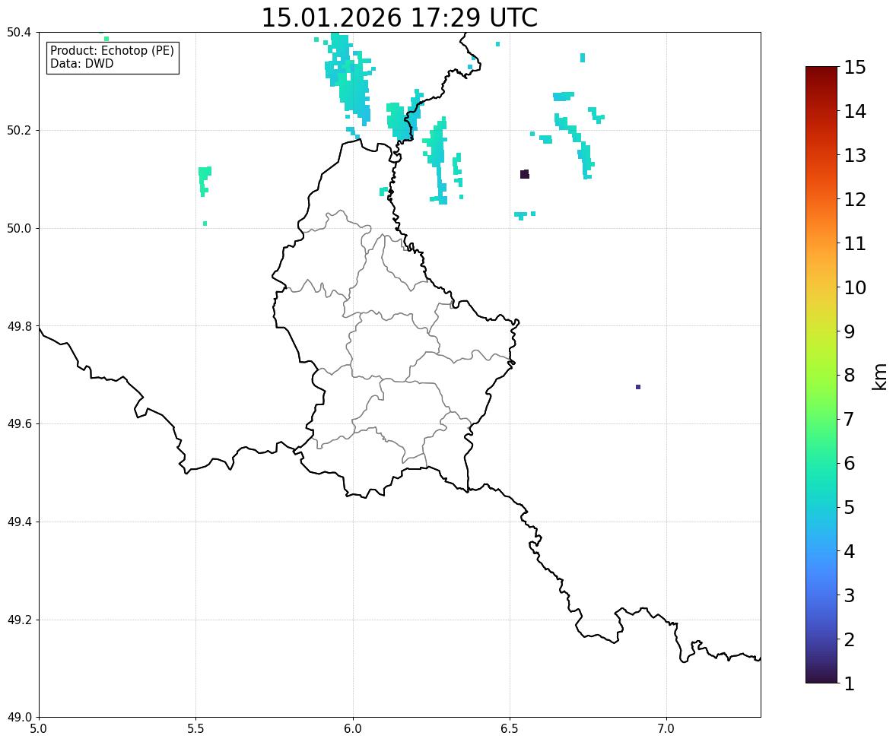Click the x-axis tick label '6.5'
The width and height of the screenshot is (896, 742).
pyautogui.click(x=510, y=729)
